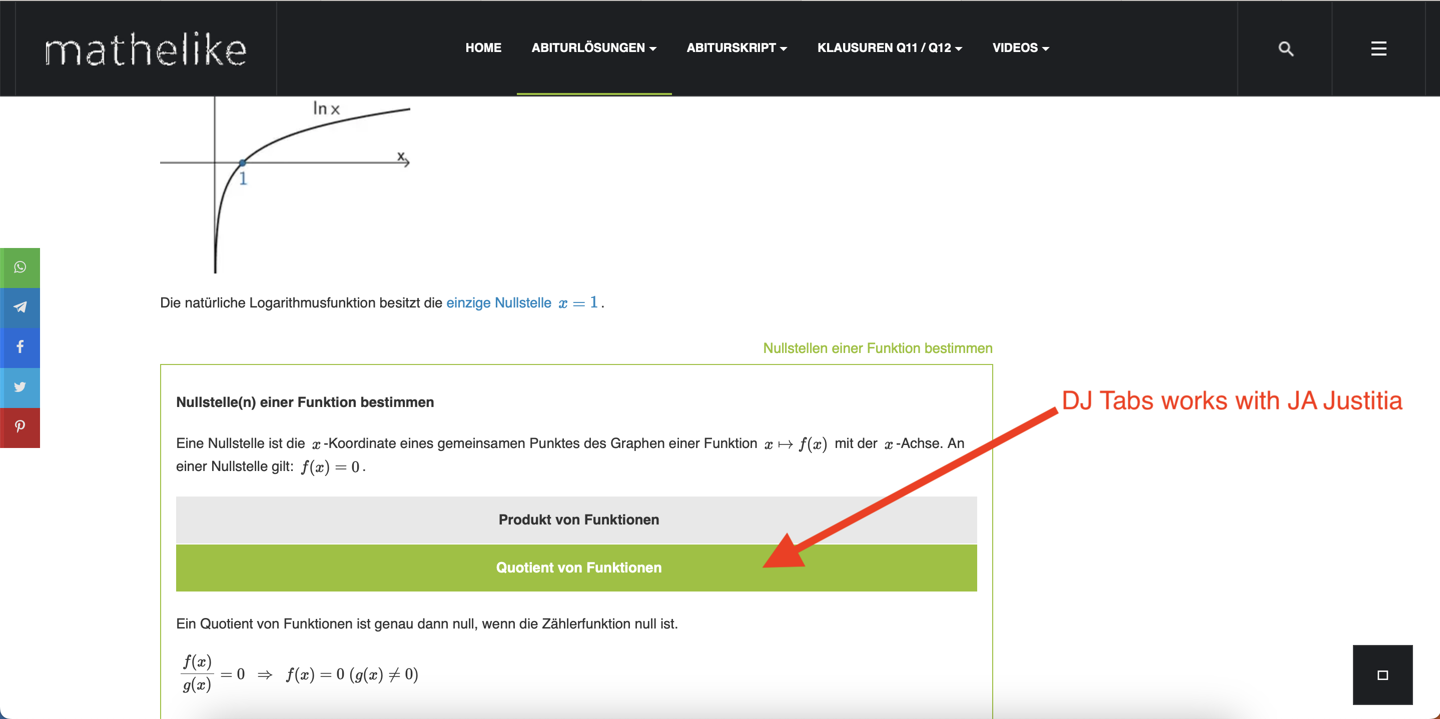Expand the Abiturskript dropdown menu
The width and height of the screenshot is (1440, 719).
pyautogui.click(x=736, y=48)
